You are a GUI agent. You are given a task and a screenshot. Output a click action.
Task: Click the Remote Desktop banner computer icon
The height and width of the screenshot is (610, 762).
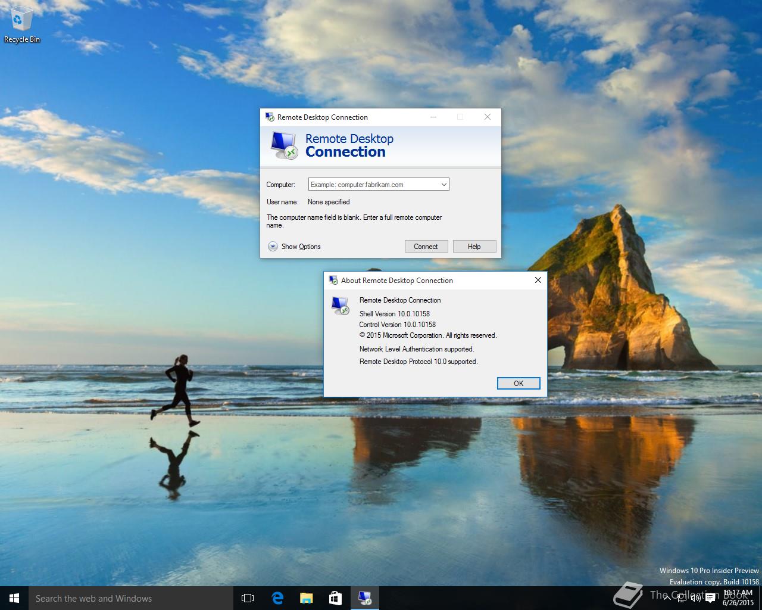[284, 145]
